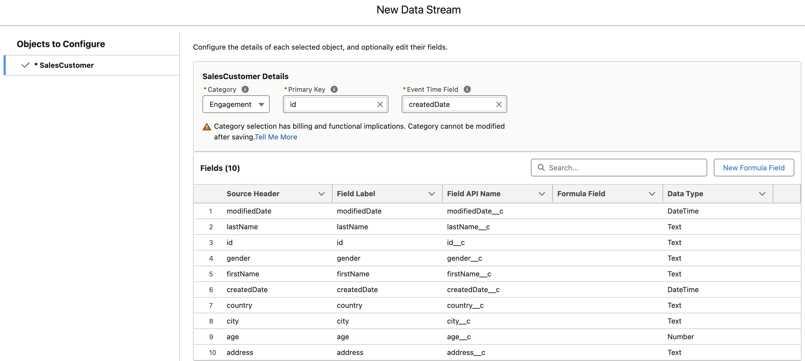
Task: Open the Field Label column menu
Action: click(x=432, y=193)
